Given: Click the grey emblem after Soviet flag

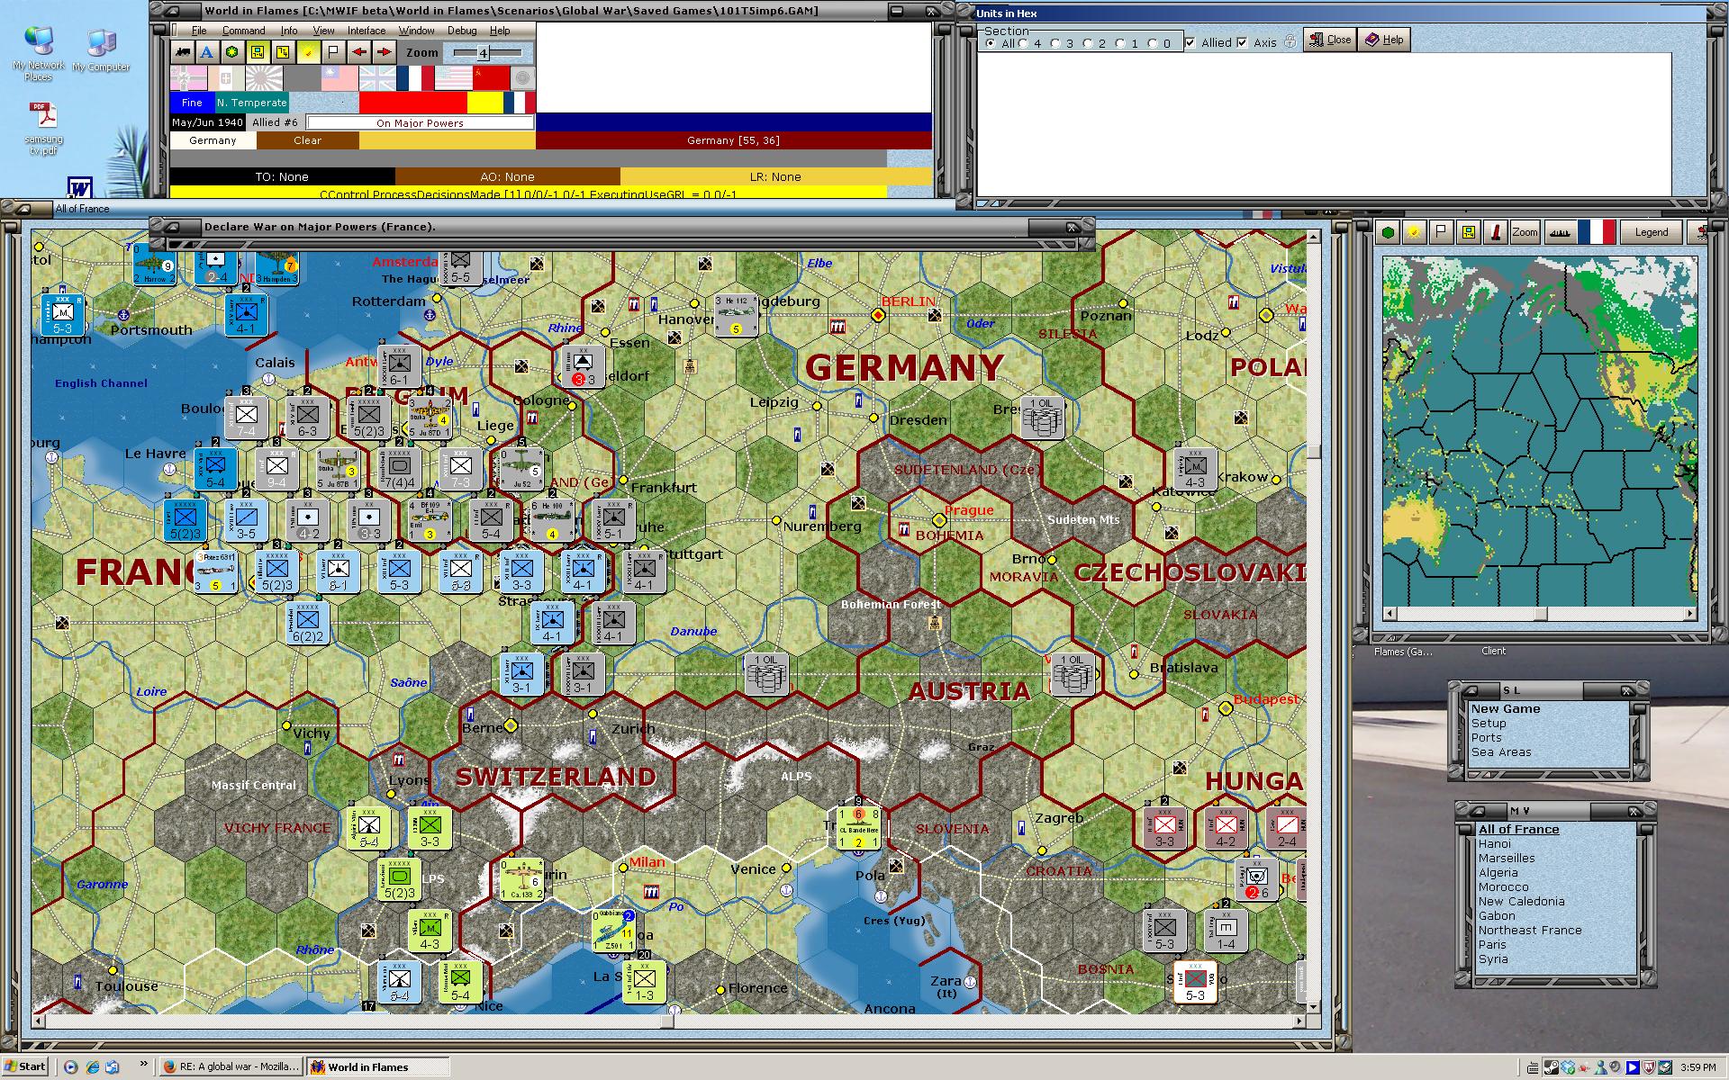Looking at the screenshot, I should 522,78.
